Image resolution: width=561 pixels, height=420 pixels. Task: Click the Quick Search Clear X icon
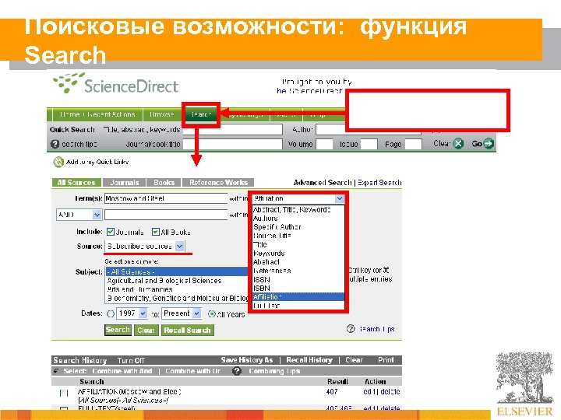tap(458, 144)
